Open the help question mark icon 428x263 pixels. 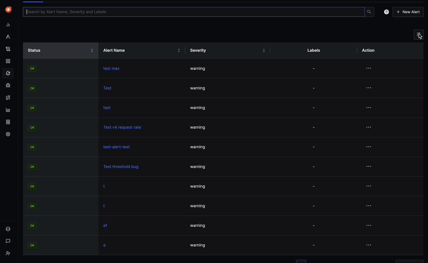[386, 12]
